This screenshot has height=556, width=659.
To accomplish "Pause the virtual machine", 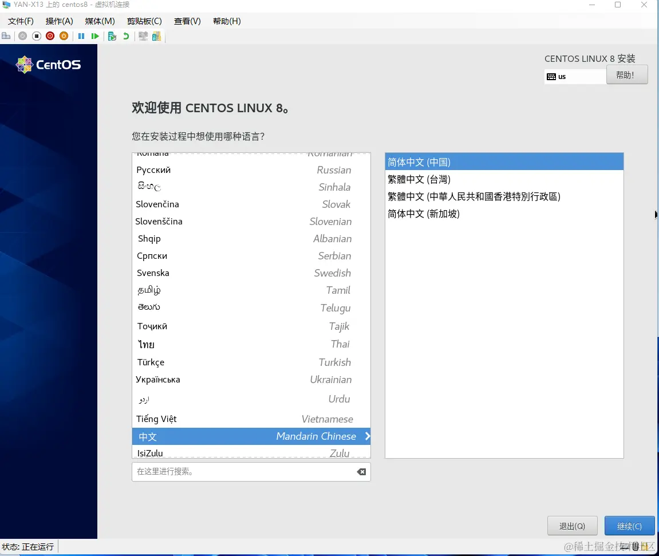I will (x=81, y=36).
